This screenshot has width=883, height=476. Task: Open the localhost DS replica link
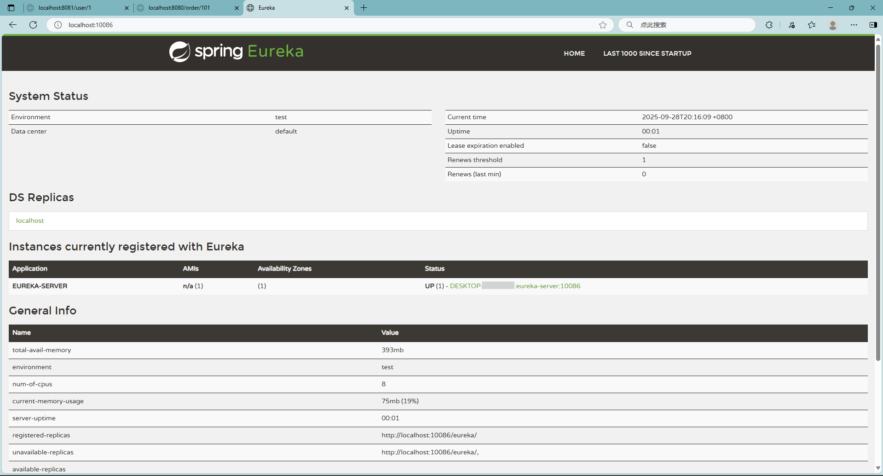[30, 221]
